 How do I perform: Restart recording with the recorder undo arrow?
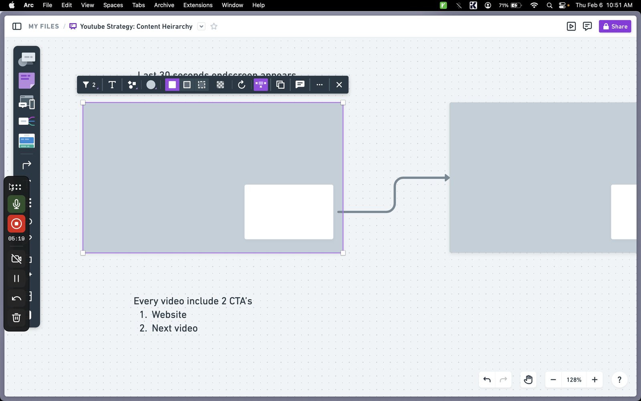(16, 298)
